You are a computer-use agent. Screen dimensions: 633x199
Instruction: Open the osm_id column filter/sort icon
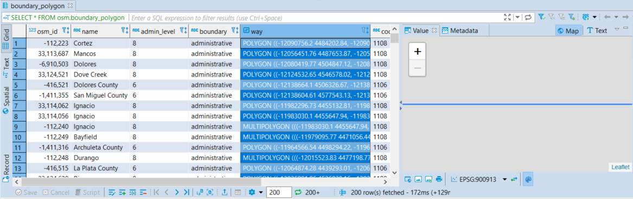(x=66, y=31)
